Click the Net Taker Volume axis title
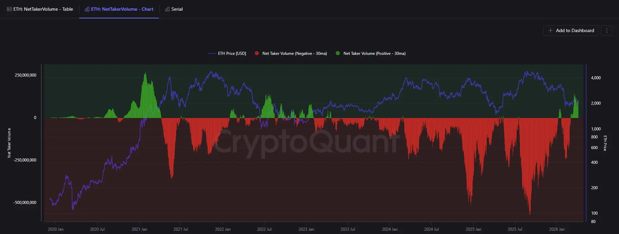Screen dimensions: 619x234 [9, 143]
